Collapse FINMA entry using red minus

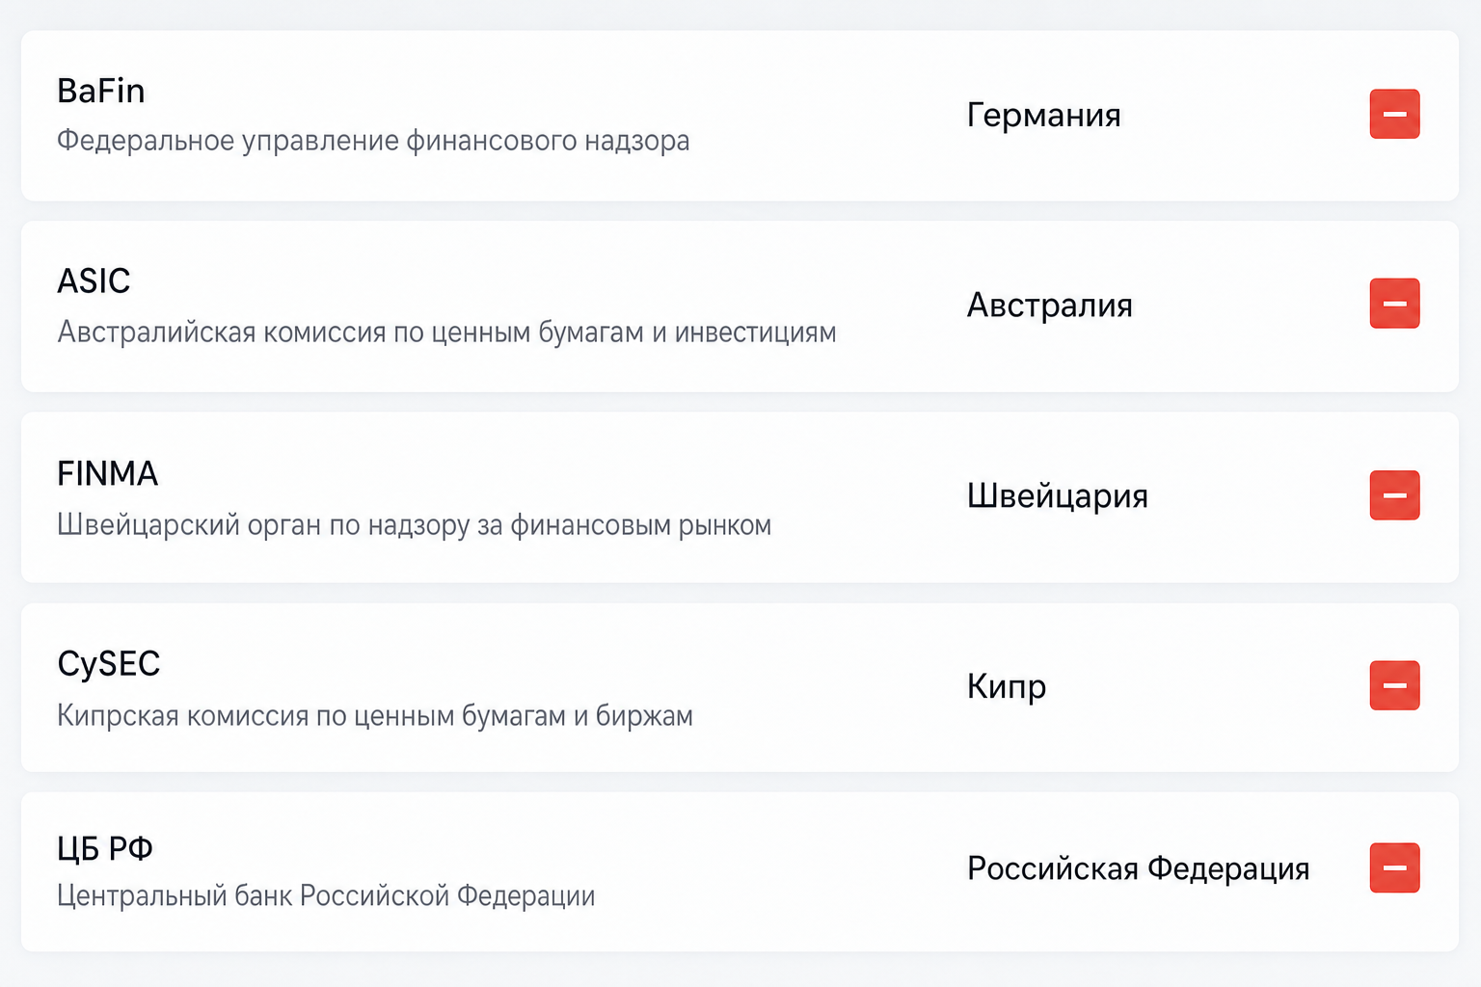1394,495
